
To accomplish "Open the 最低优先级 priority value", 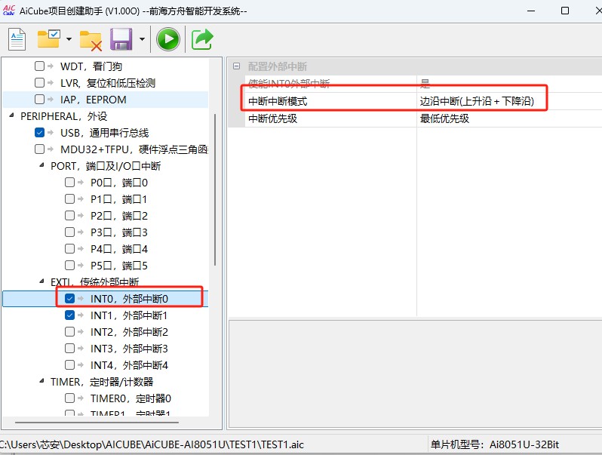I will tap(444, 118).
